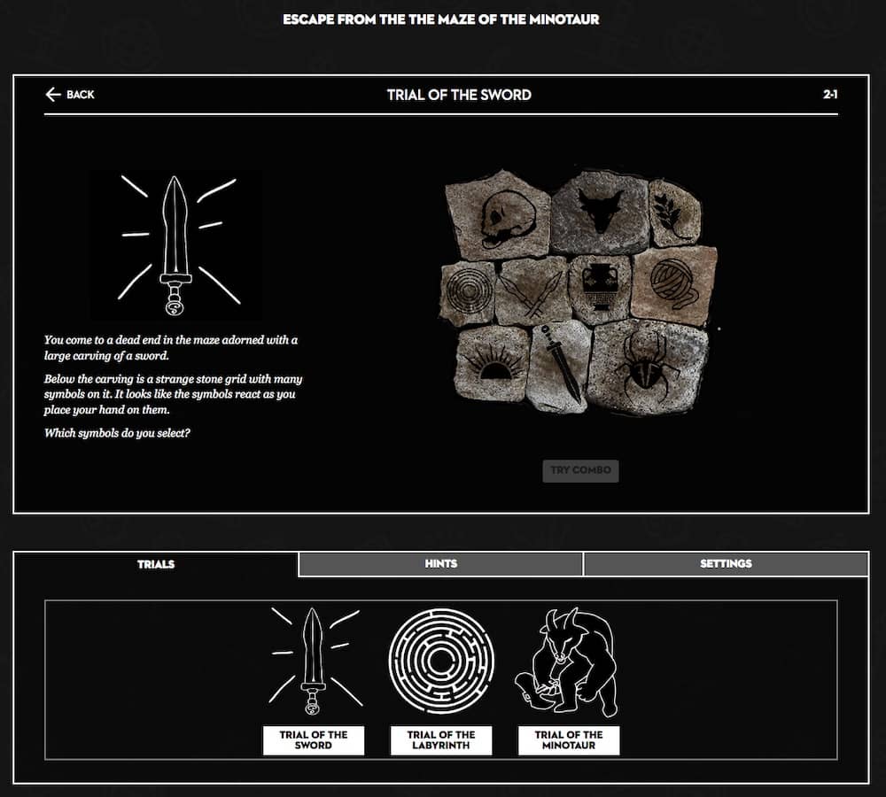Screen dimensions: 886x797
Task: Open the sword trial icon in Trials panel
Action: tap(314, 662)
